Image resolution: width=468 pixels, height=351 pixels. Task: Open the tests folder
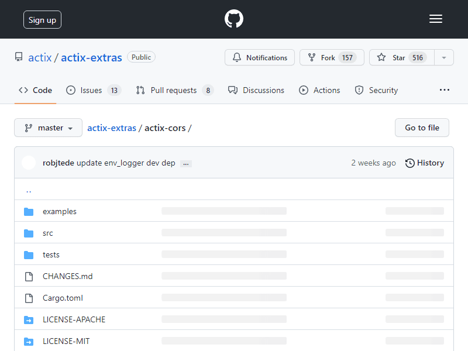click(x=51, y=255)
